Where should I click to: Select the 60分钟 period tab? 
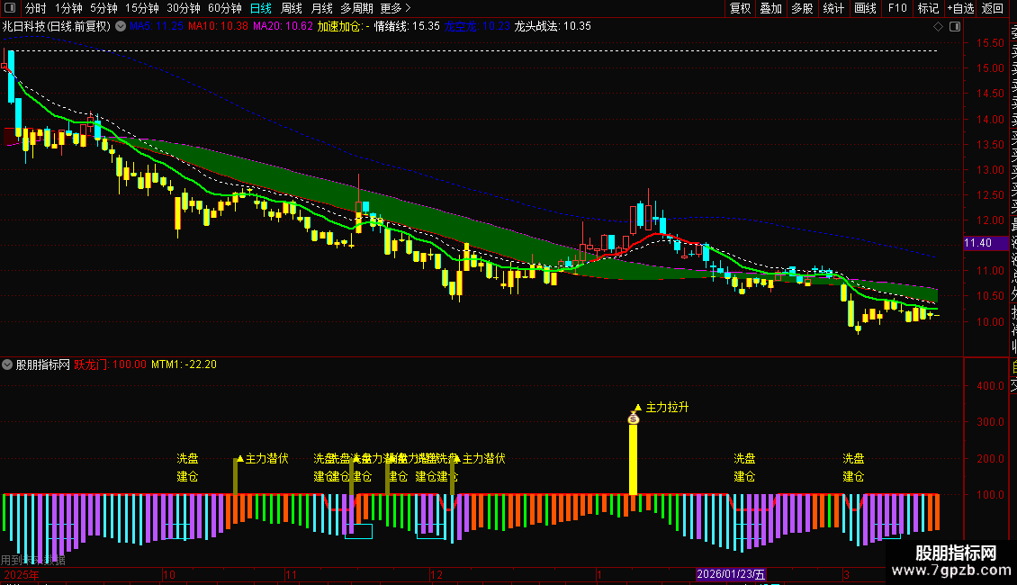pos(225,8)
